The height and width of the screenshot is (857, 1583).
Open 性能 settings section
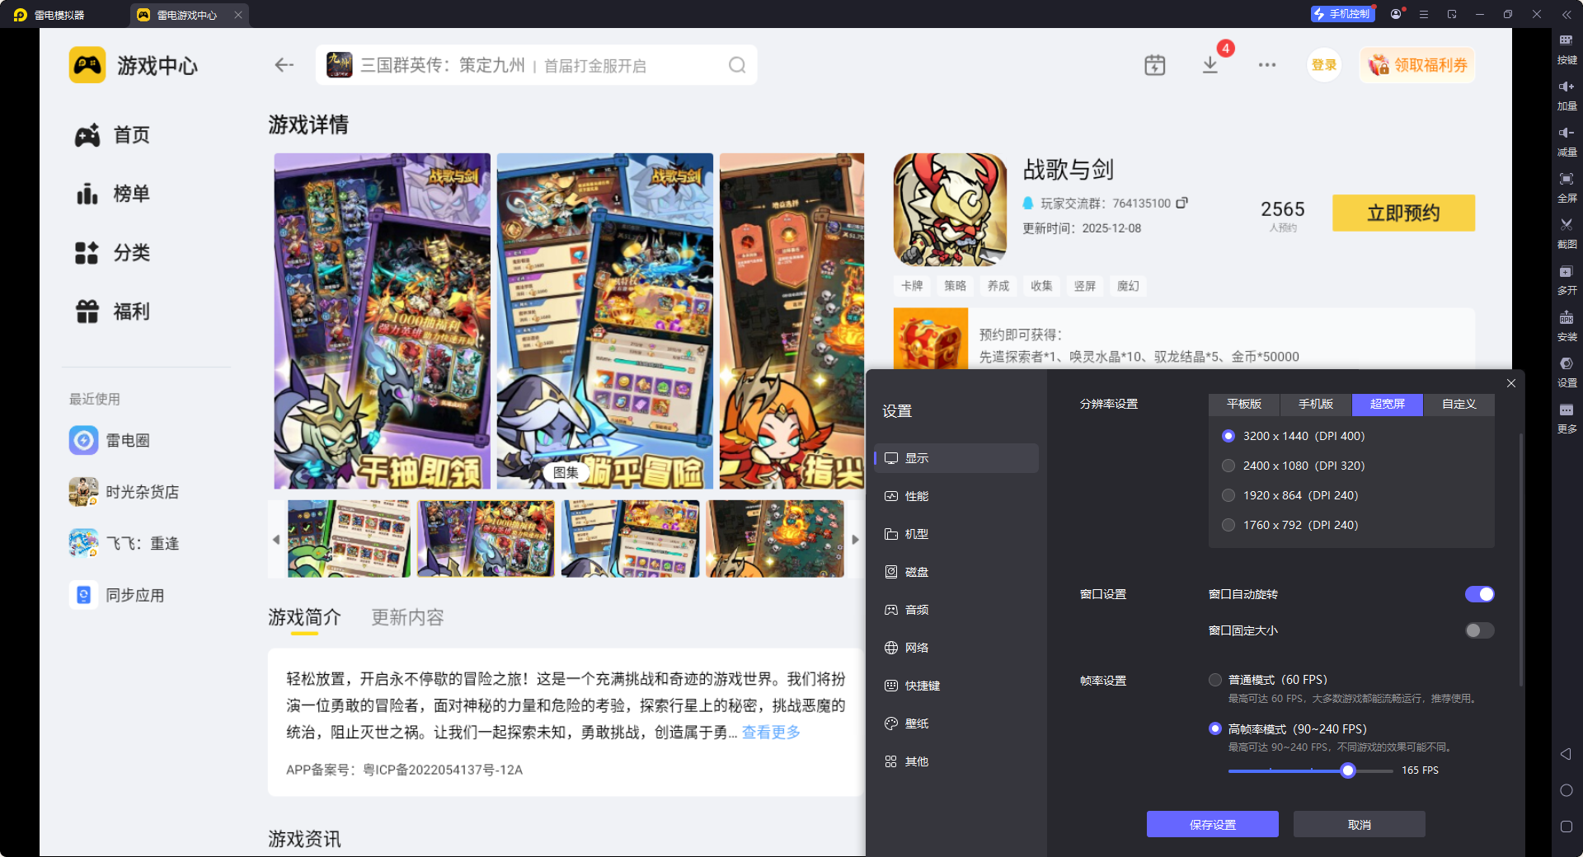956,496
